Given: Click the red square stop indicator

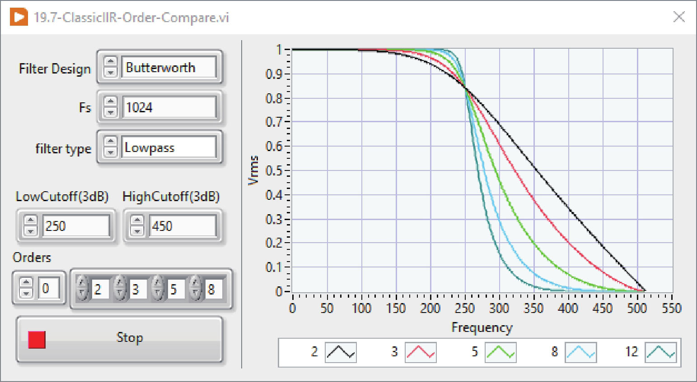Looking at the screenshot, I should 37,340.
